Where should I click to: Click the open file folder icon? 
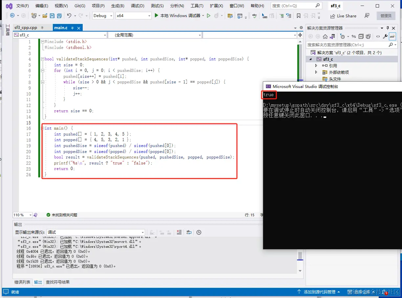point(45,16)
